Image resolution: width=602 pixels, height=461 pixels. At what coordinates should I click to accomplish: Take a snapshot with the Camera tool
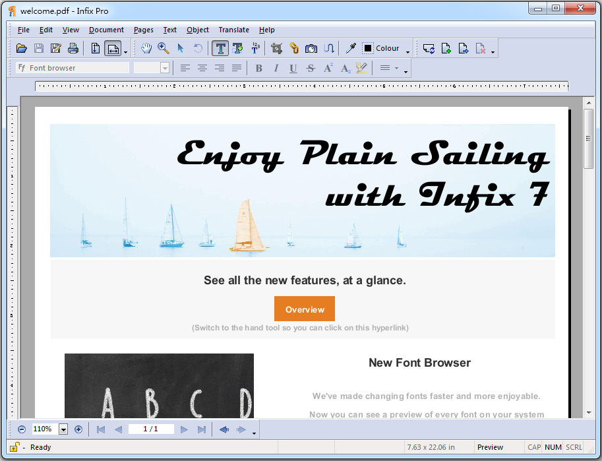pyautogui.click(x=311, y=47)
